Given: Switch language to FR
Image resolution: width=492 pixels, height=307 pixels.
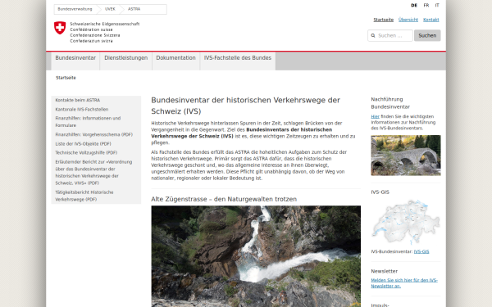Looking at the screenshot, I should [426, 6].
